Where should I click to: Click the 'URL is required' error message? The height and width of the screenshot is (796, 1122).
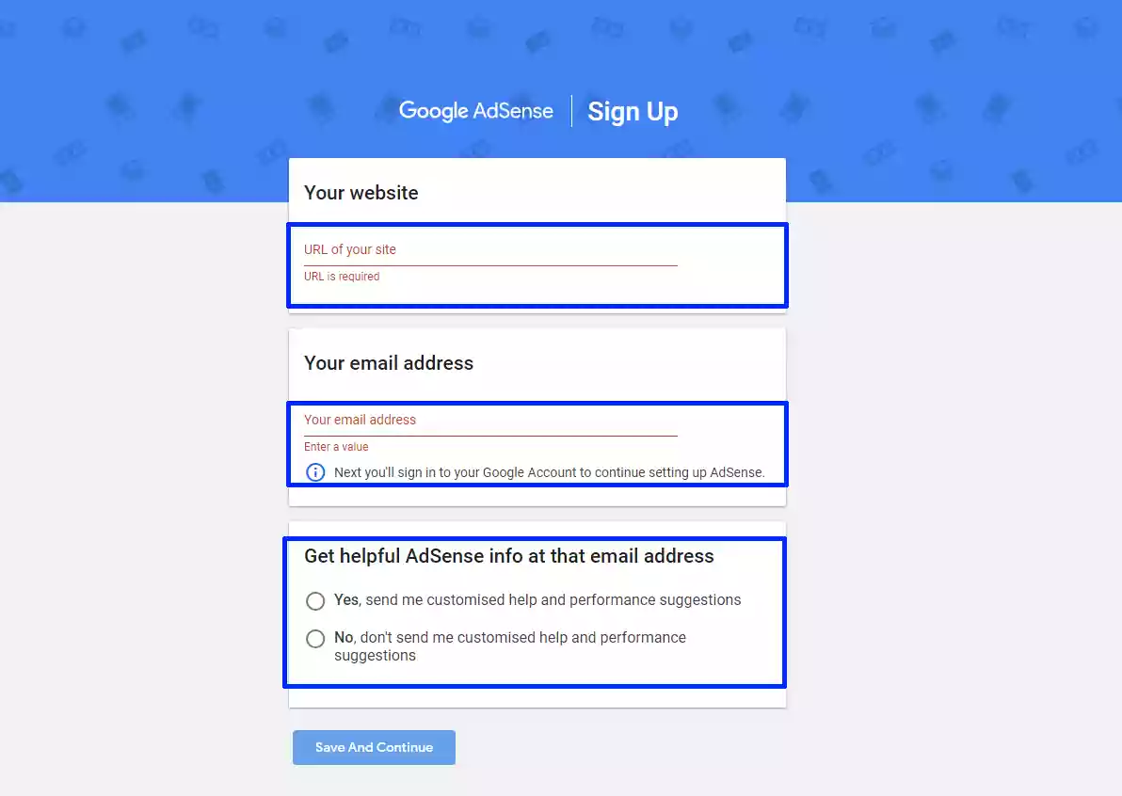[342, 276]
